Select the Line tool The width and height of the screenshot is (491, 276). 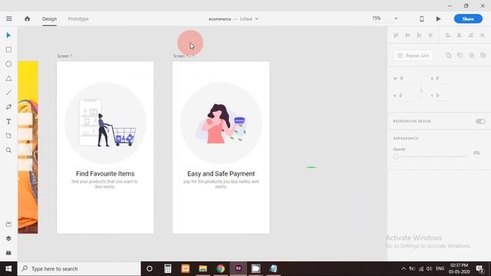[8, 93]
